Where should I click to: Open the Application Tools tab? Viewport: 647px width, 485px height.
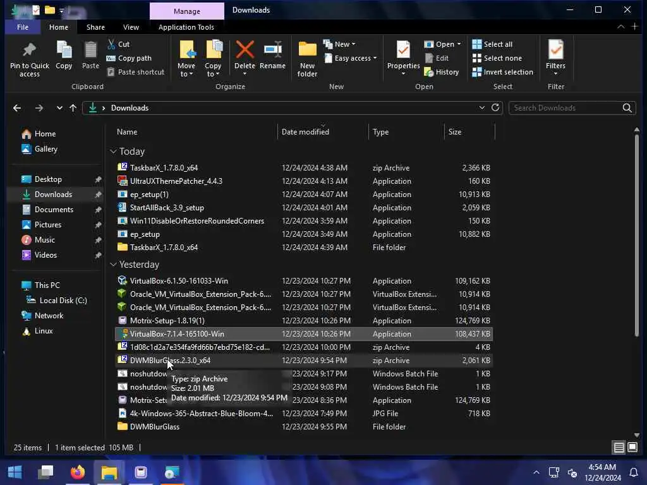coord(186,27)
